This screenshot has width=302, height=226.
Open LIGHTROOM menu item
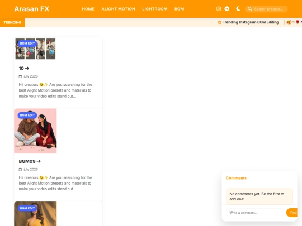click(x=155, y=9)
